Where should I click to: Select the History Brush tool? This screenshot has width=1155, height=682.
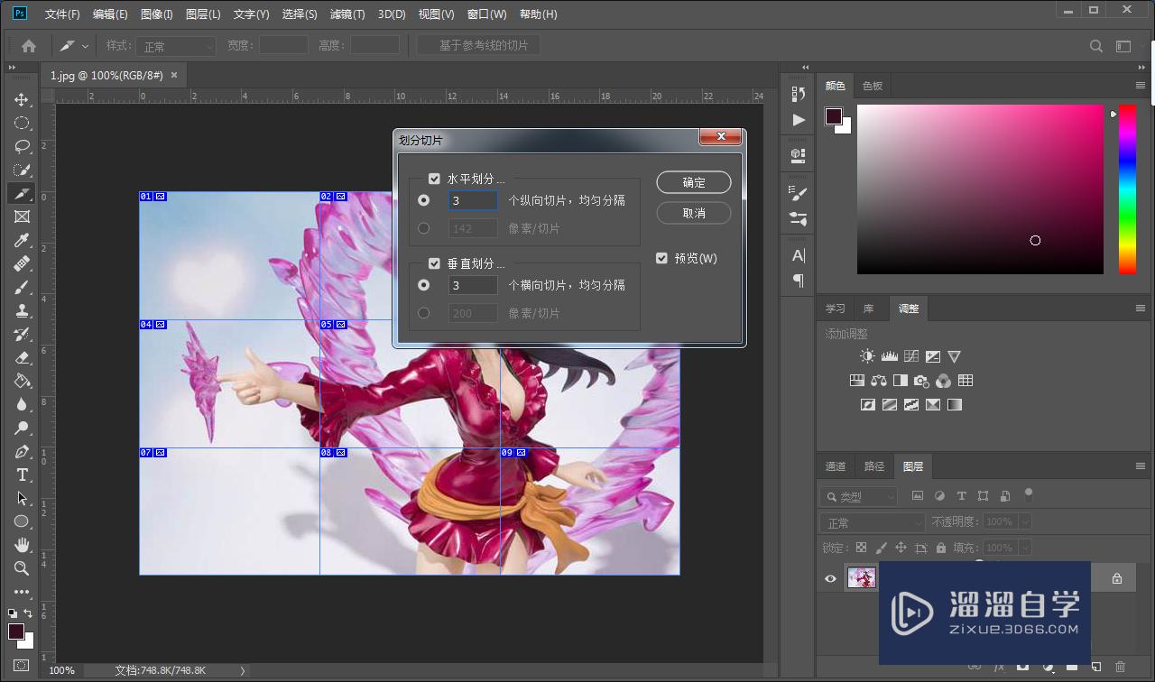(x=22, y=334)
